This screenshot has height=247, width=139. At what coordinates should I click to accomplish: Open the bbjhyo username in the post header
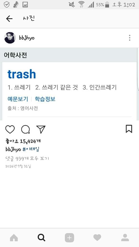tap(27, 38)
